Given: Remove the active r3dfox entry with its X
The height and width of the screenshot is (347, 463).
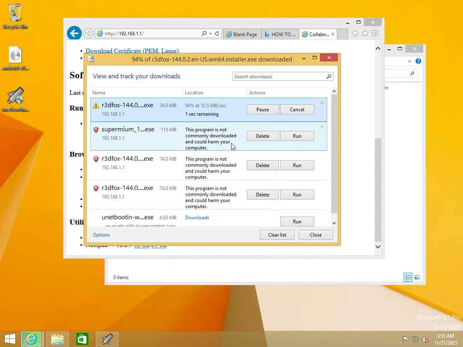Looking at the screenshot, I should point(322,103).
